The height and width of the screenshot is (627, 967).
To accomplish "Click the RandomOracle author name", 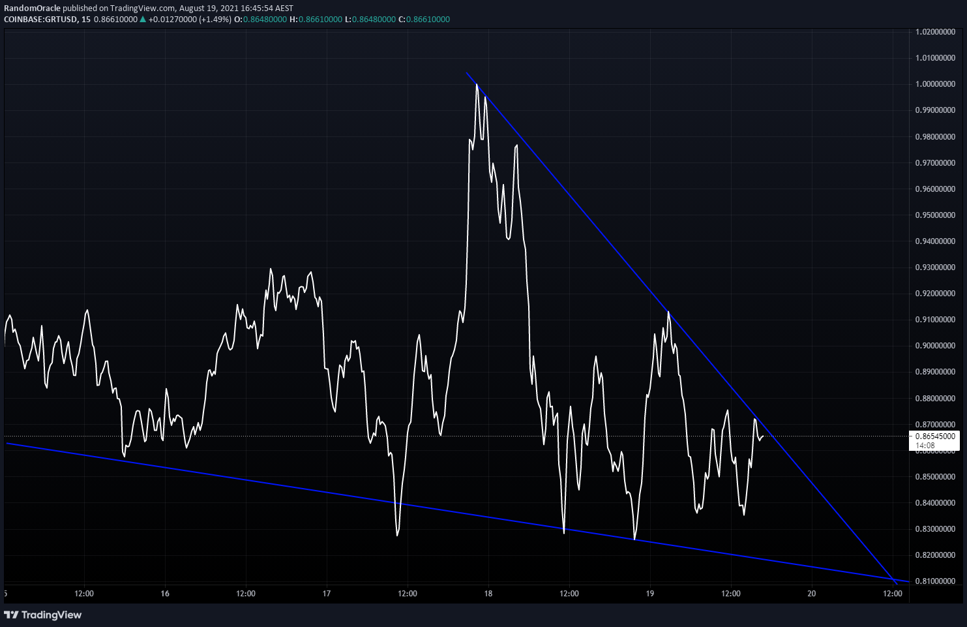I will [x=32, y=8].
